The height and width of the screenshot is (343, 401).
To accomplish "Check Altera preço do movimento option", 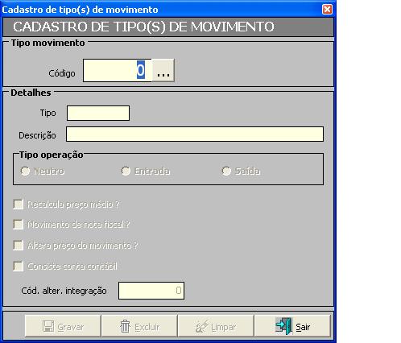I will click(x=19, y=246).
